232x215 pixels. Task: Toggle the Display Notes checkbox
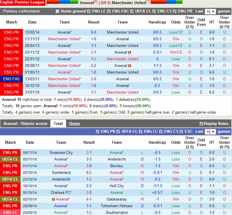201,124
